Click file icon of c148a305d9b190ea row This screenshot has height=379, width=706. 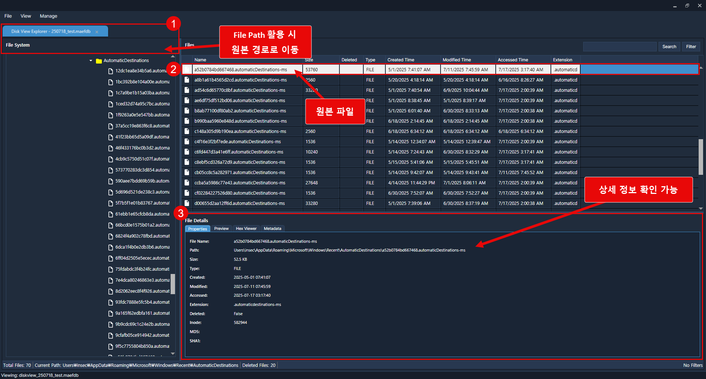(x=187, y=131)
